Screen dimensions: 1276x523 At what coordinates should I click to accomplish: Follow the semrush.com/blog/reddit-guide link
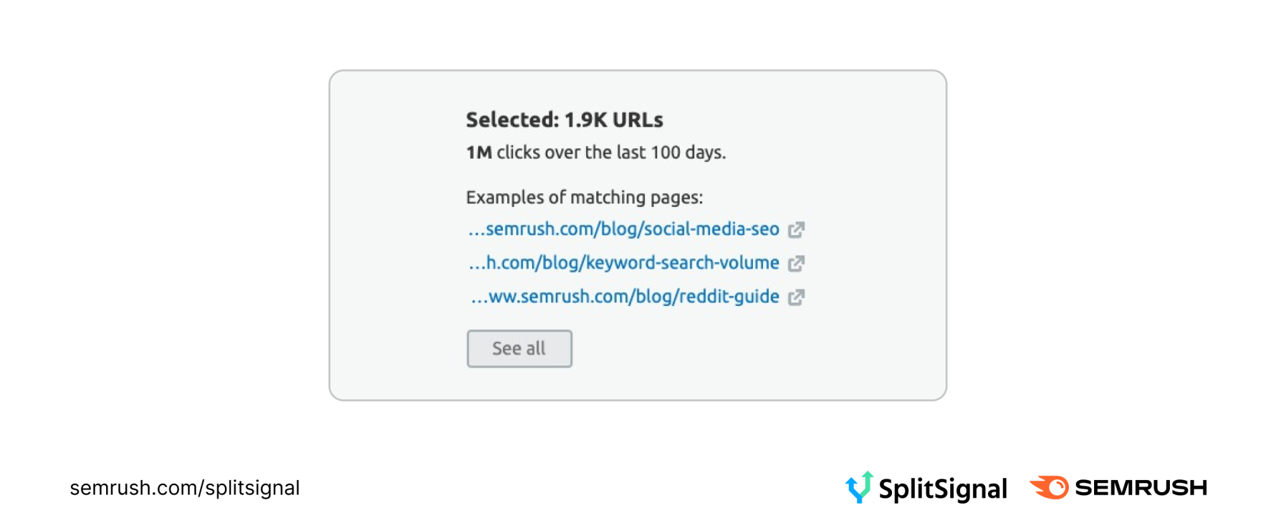(x=622, y=297)
